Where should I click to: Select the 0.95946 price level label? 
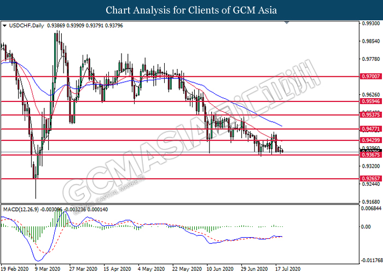click(x=371, y=101)
